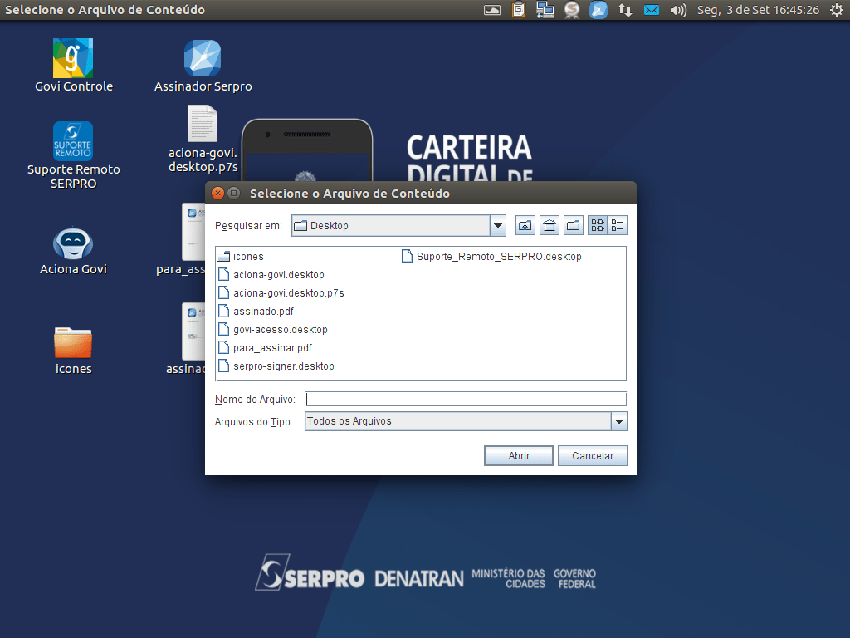Screen dimensions: 850x638
Task: Select para_assinar.pdf in the file list
Action: tap(265, 348)
